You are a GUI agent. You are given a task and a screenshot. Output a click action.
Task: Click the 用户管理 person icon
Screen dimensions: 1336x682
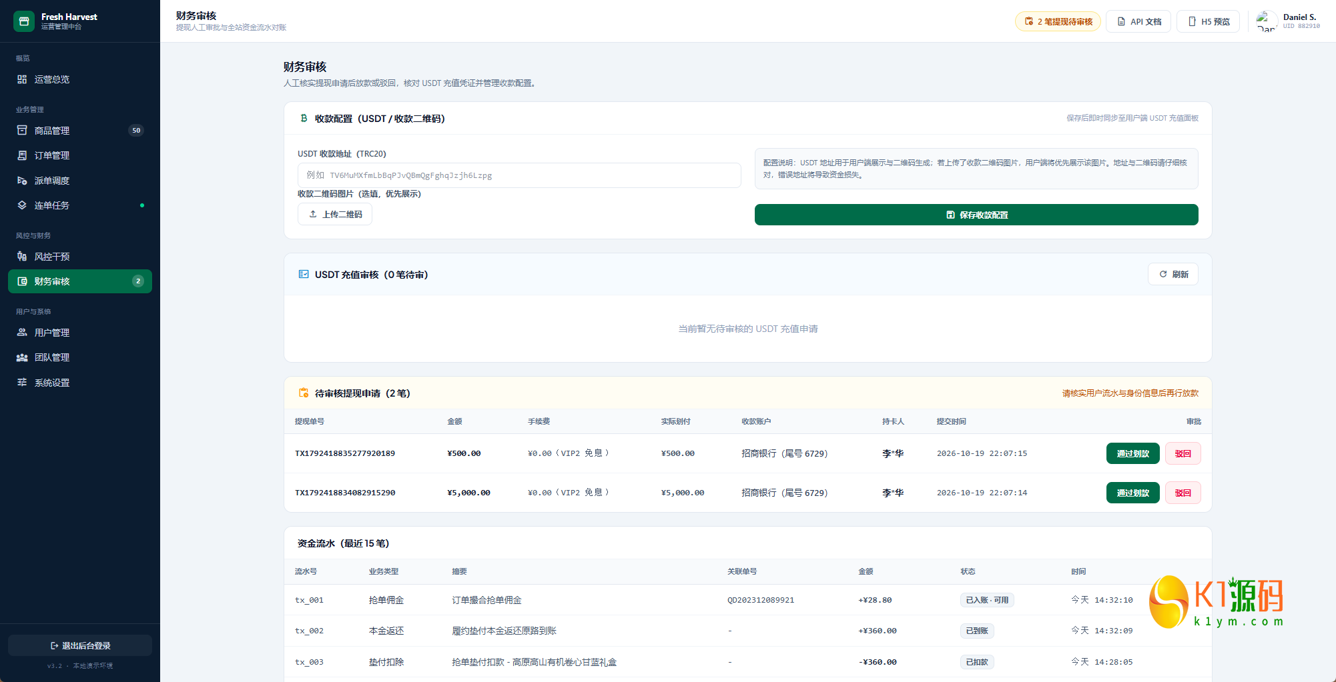pos(22,333)
